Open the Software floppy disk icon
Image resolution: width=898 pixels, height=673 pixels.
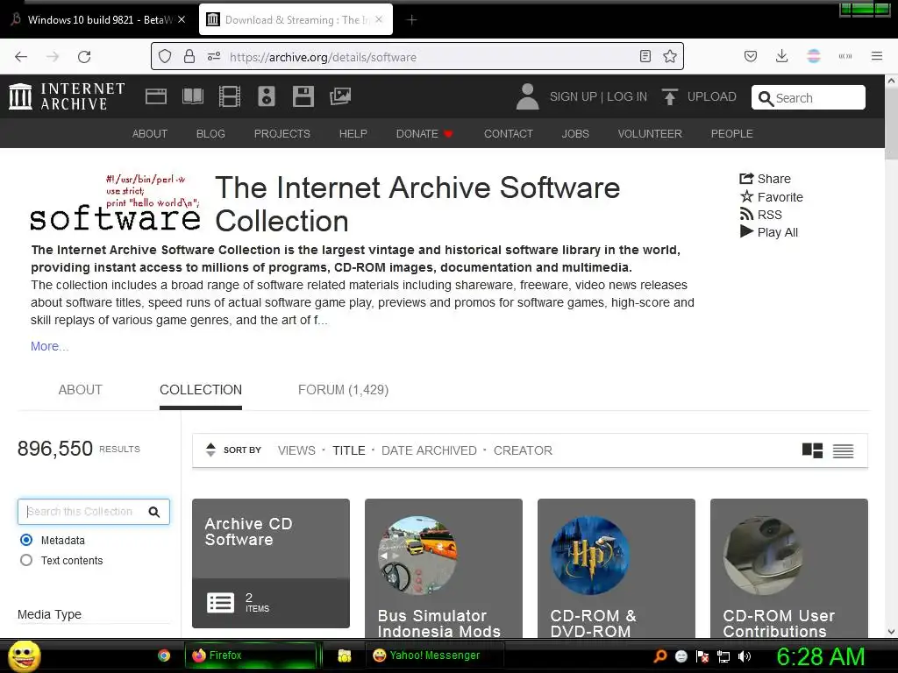[303, 96]
